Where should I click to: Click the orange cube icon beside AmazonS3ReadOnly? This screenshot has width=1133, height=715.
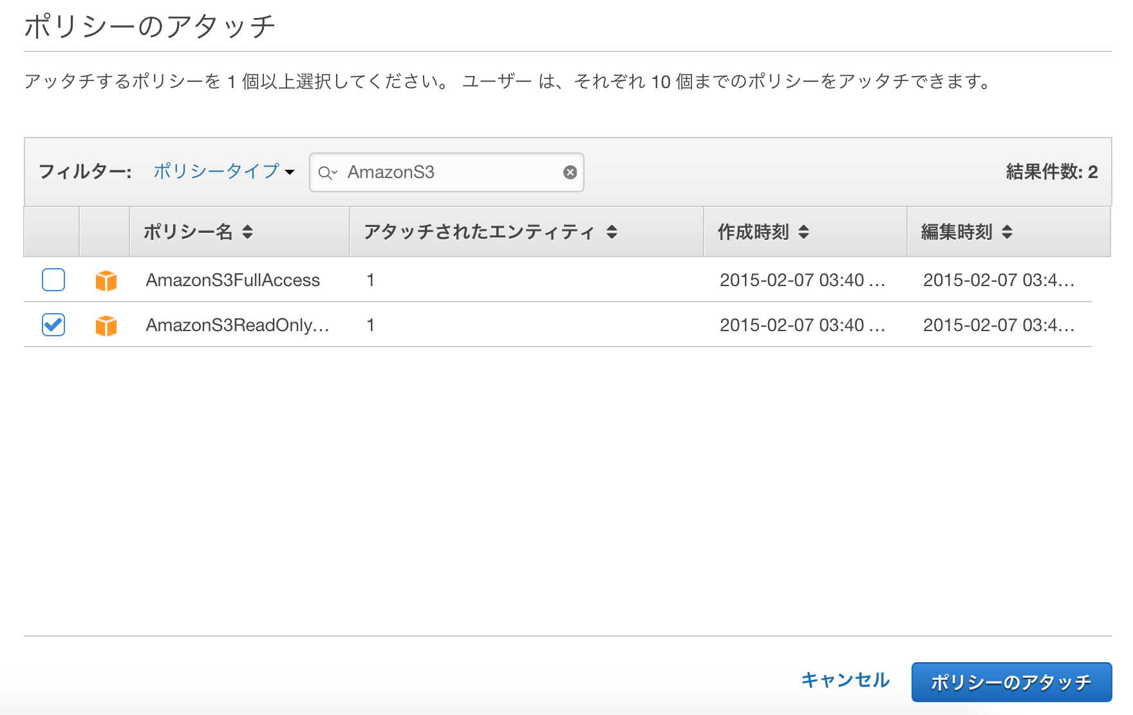106,325
